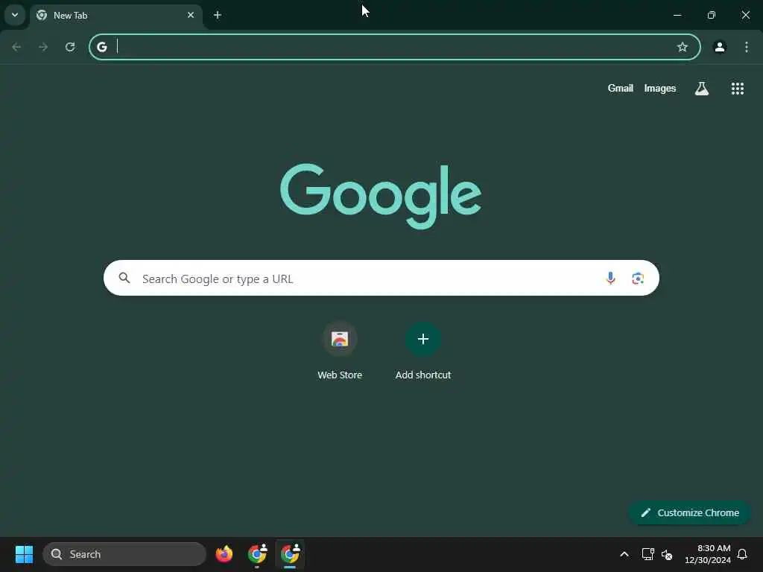Screen dimensions: 763x572
Task: Open the Gmail link
Action: 621,88
